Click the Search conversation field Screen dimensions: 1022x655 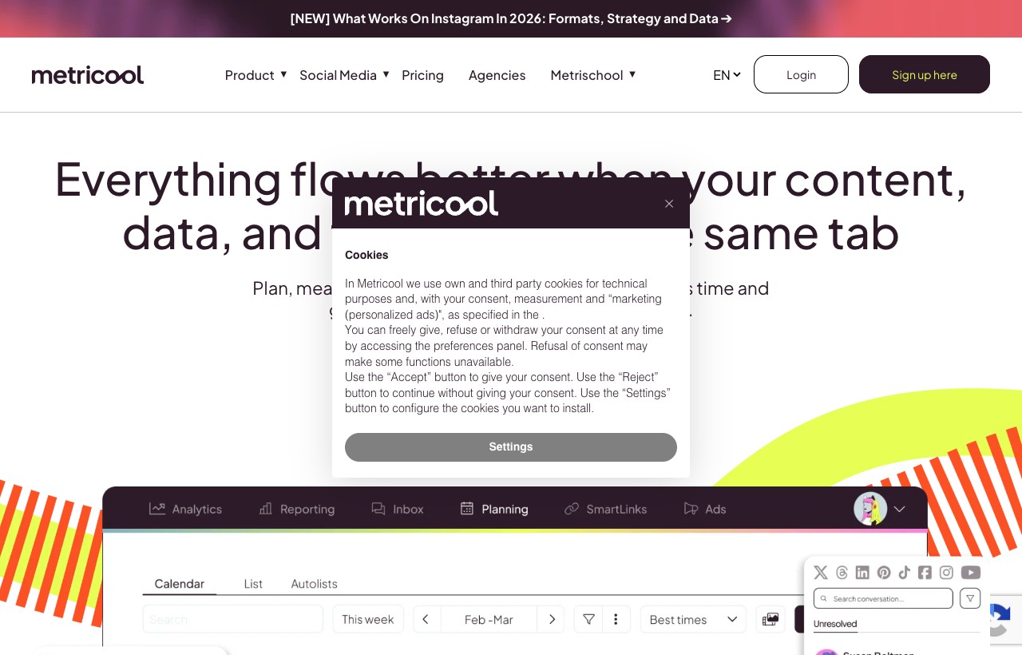[883, 598]
